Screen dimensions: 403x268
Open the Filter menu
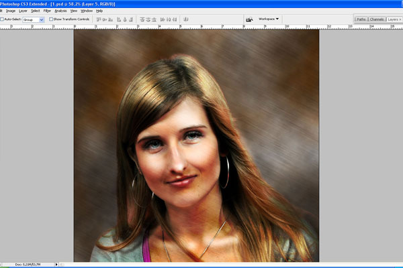coord(47,11)
